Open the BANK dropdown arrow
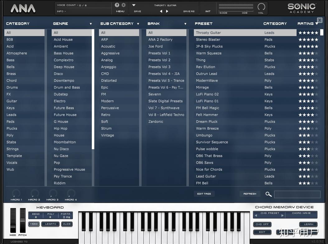 pyautogui.click(x=185, y=23)
